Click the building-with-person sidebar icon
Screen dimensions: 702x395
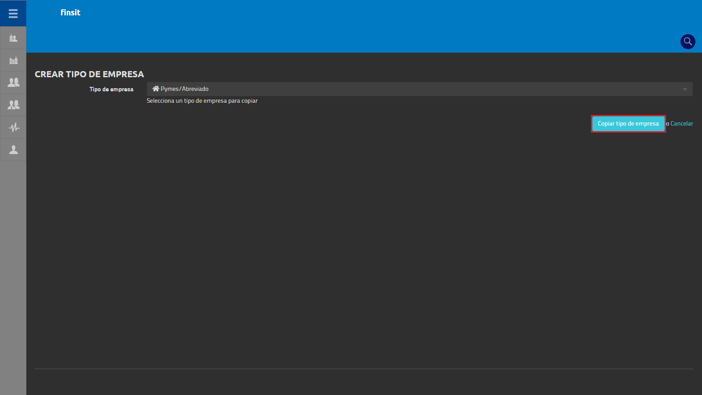point(13,38)
